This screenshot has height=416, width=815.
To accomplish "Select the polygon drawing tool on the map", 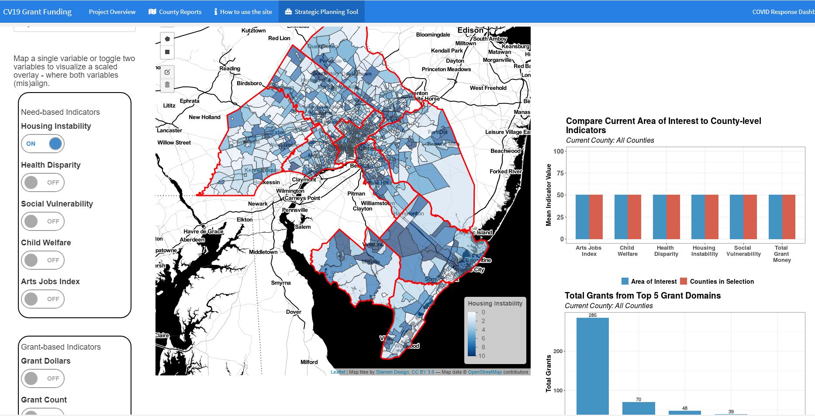I will click(168, 39).
